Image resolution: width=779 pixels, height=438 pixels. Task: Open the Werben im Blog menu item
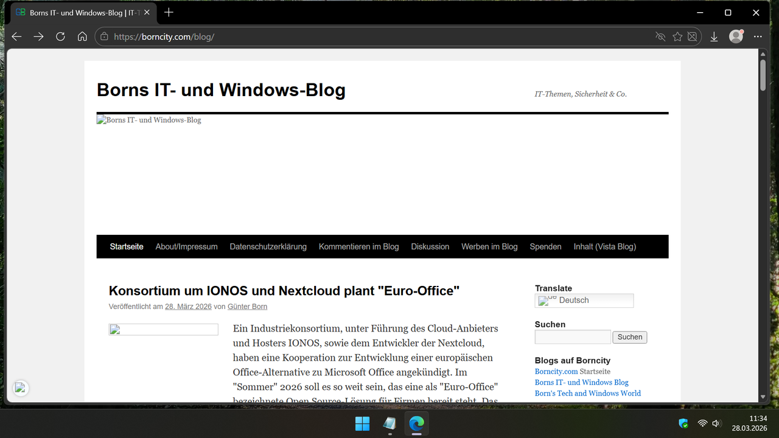pos(489,246)
